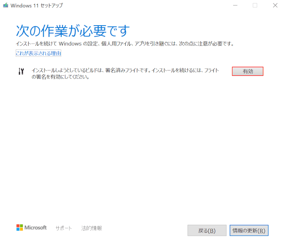This screenshot has height=246, width=284.
Task: Click the Microsoft wordmark text in footer
Action: pos(36,228)
